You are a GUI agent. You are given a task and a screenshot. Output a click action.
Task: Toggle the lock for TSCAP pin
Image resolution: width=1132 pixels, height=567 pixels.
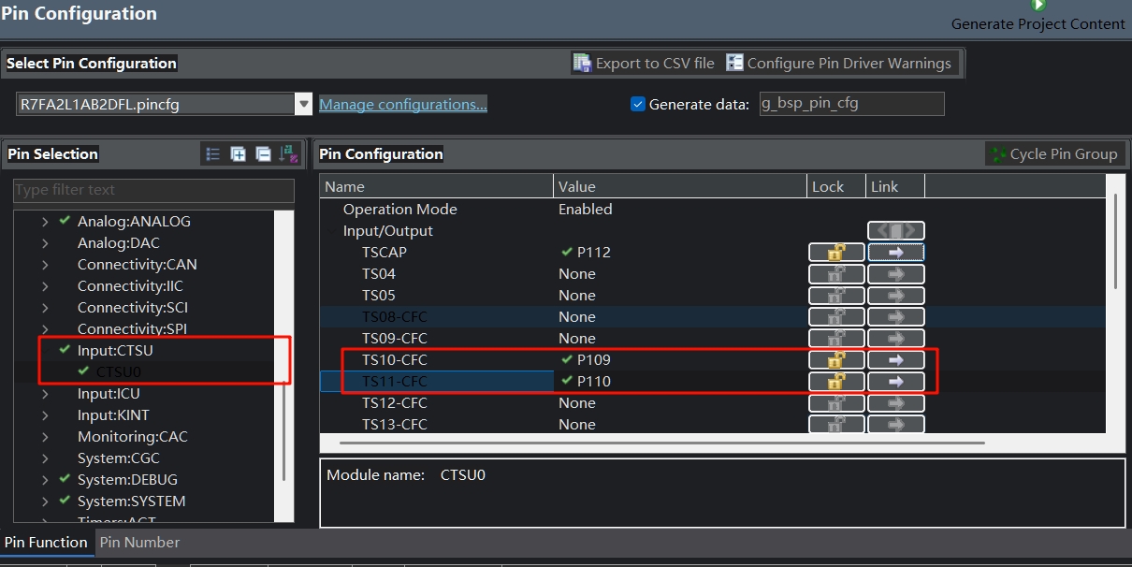coord(836,253)
